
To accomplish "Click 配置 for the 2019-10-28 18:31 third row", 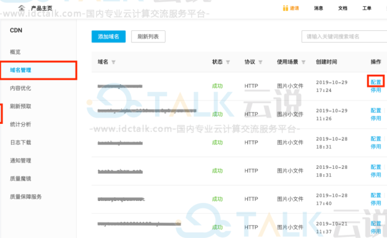I will (376, 139).
